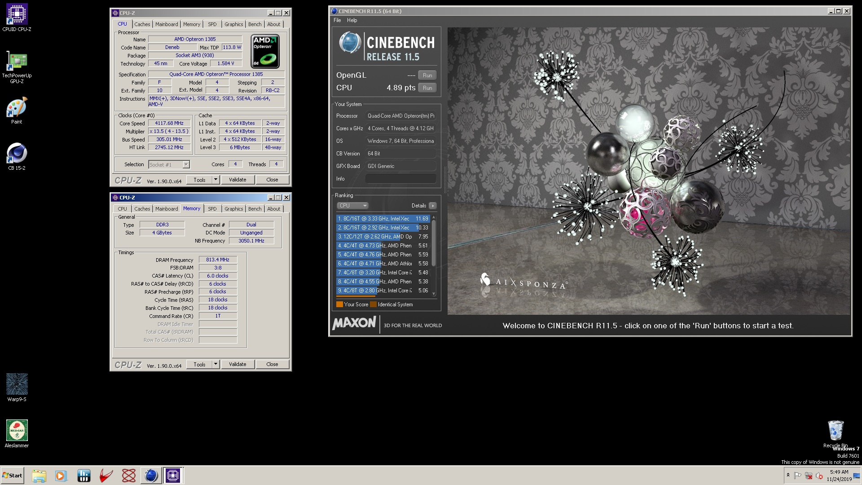Open the Cinebench File menu

point(337,20)
